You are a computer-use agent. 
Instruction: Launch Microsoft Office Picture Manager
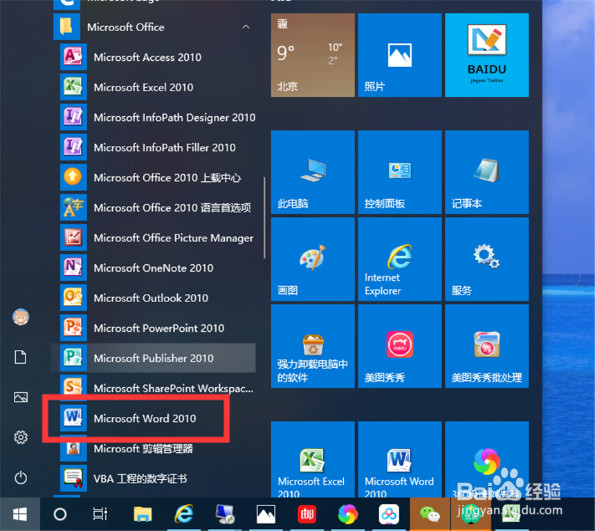(x=154, y=237)
